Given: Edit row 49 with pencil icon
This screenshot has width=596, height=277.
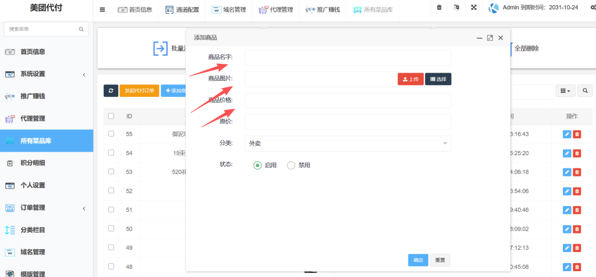Looking at the screenshot, I should (x=567, y=248).
